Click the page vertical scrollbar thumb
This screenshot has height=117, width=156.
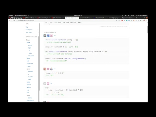tap(148, 30)
